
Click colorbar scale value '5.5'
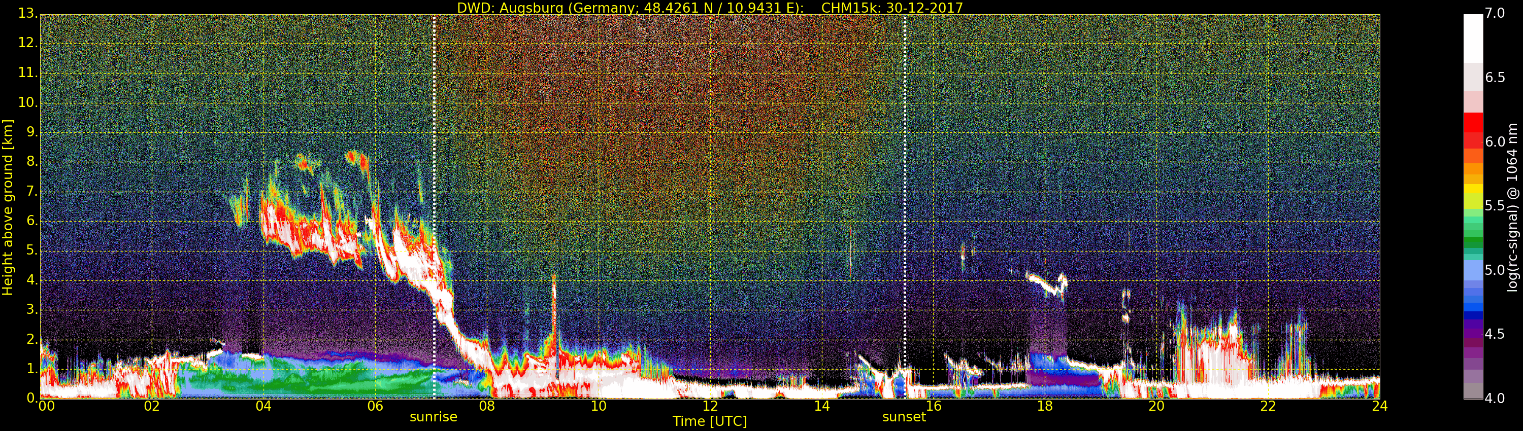(x=1495, y=205)
